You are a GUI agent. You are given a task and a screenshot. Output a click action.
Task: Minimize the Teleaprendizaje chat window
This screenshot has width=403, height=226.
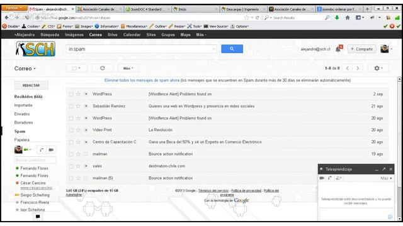click(377, 169)
